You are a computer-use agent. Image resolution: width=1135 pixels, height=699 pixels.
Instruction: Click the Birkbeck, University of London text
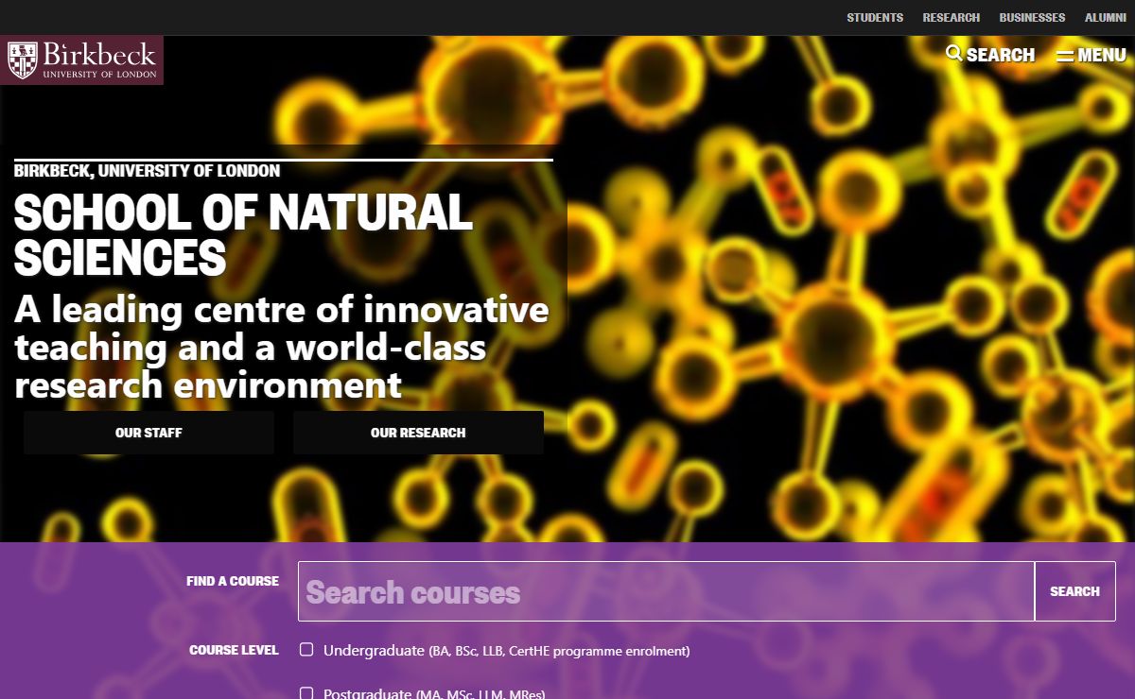[147, 171]
